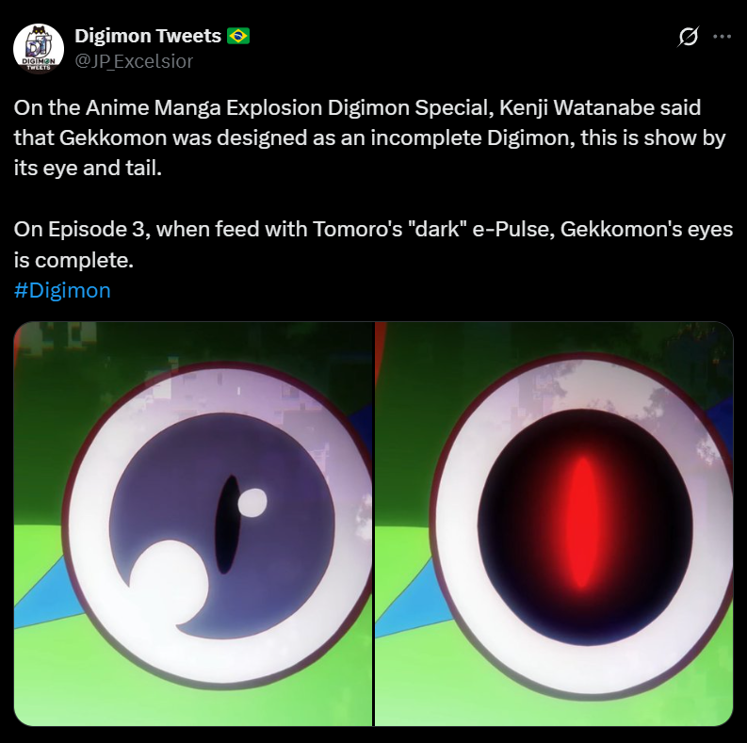Click the words "Anime Manga Explosion Digimon Special"

tap(288, 107)
